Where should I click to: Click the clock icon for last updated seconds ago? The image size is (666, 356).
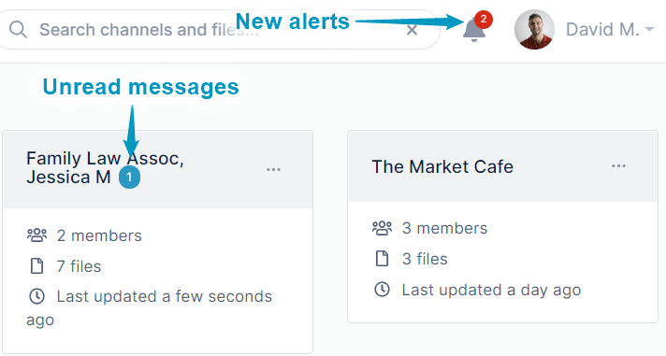(37, 296)
